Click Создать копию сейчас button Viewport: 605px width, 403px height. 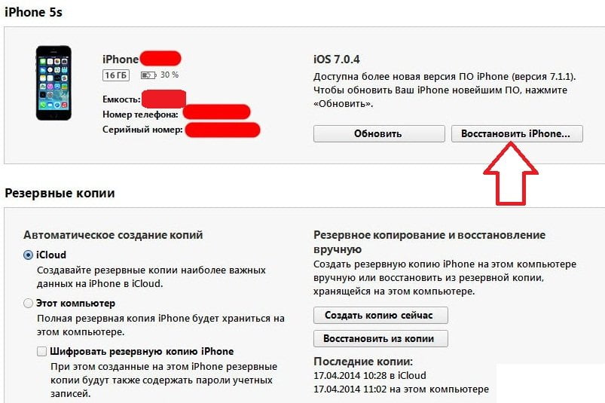(380, 316)
